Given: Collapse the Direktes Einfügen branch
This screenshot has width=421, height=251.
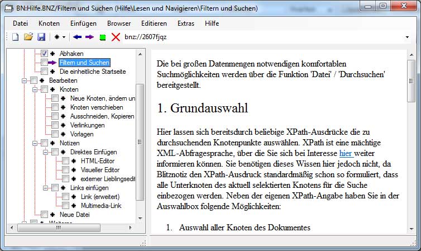Looking at the screenshot, I should click(x=45, y=152).
